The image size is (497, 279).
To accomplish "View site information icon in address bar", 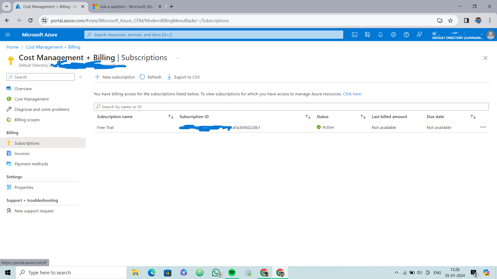I will pyautogui.click(x=44, y=20).
